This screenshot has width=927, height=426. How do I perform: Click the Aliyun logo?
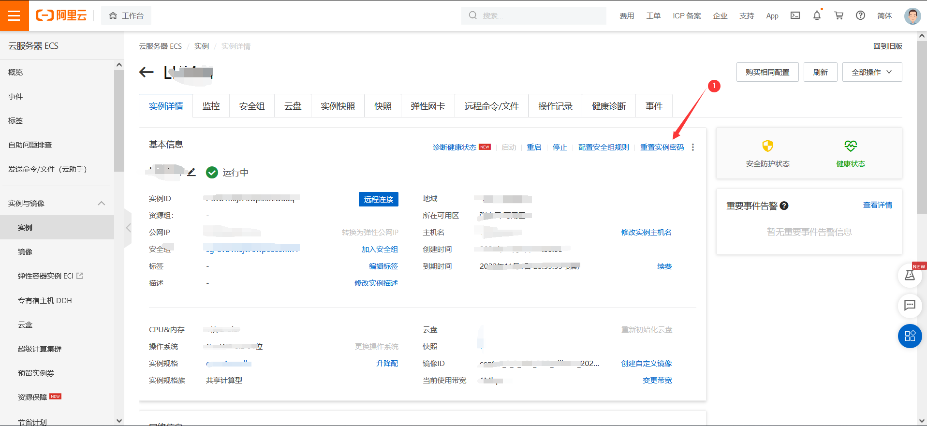point(61,15)
